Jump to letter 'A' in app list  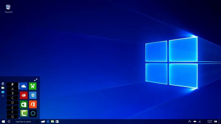(12, 89)
